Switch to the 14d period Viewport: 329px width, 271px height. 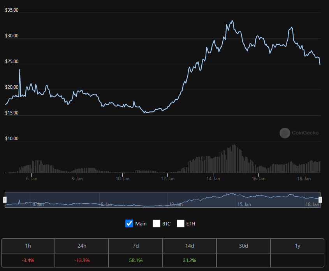pos(190,246)
